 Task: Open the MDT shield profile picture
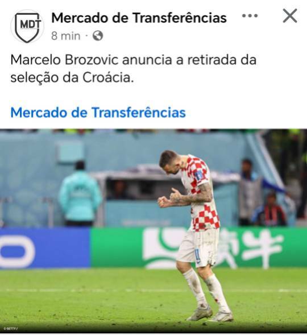point(27,27)
